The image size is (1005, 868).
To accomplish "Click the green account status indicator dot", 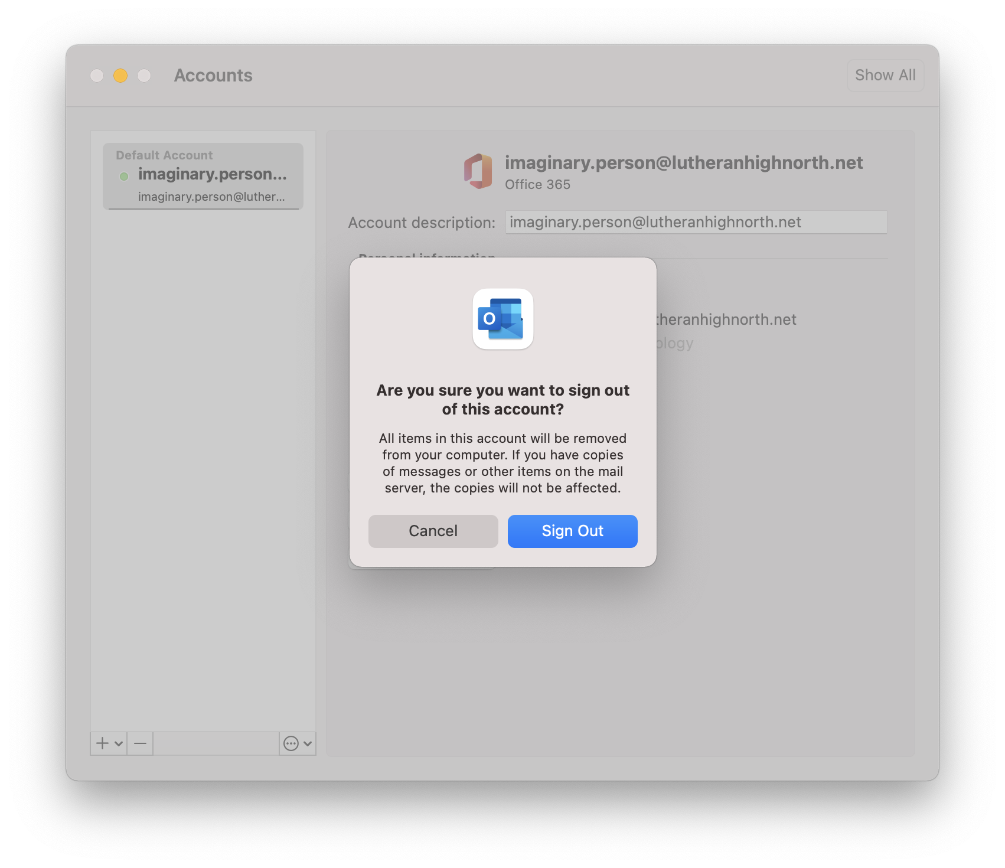I will 124,176.
